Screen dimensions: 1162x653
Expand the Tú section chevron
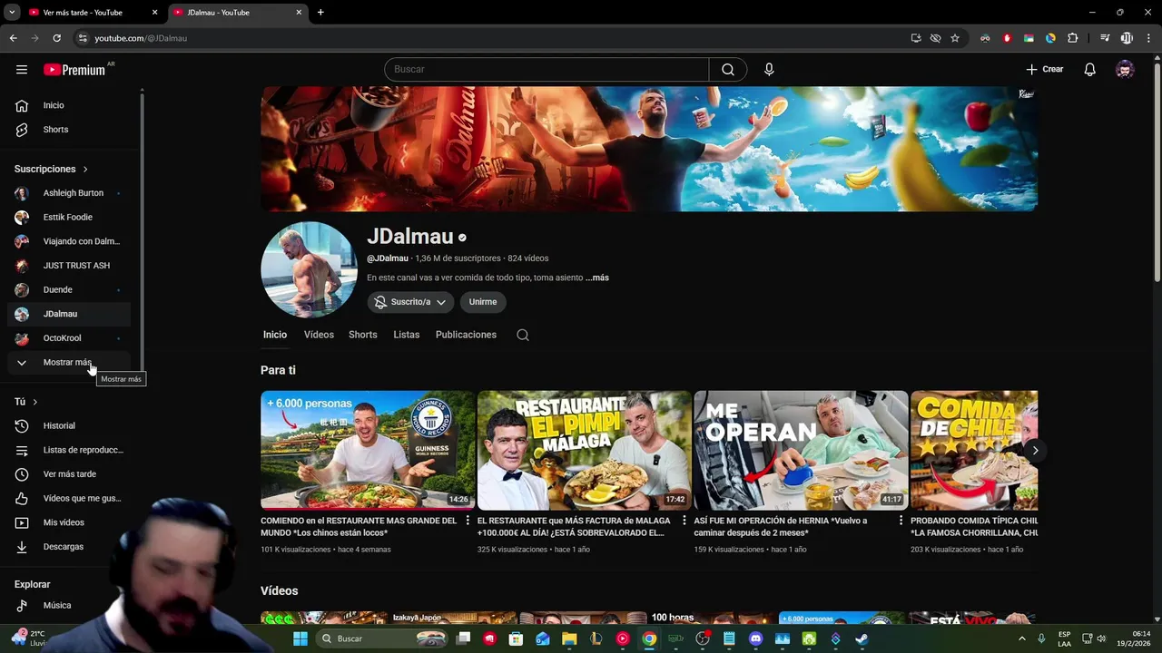click(x=35, y=402)
